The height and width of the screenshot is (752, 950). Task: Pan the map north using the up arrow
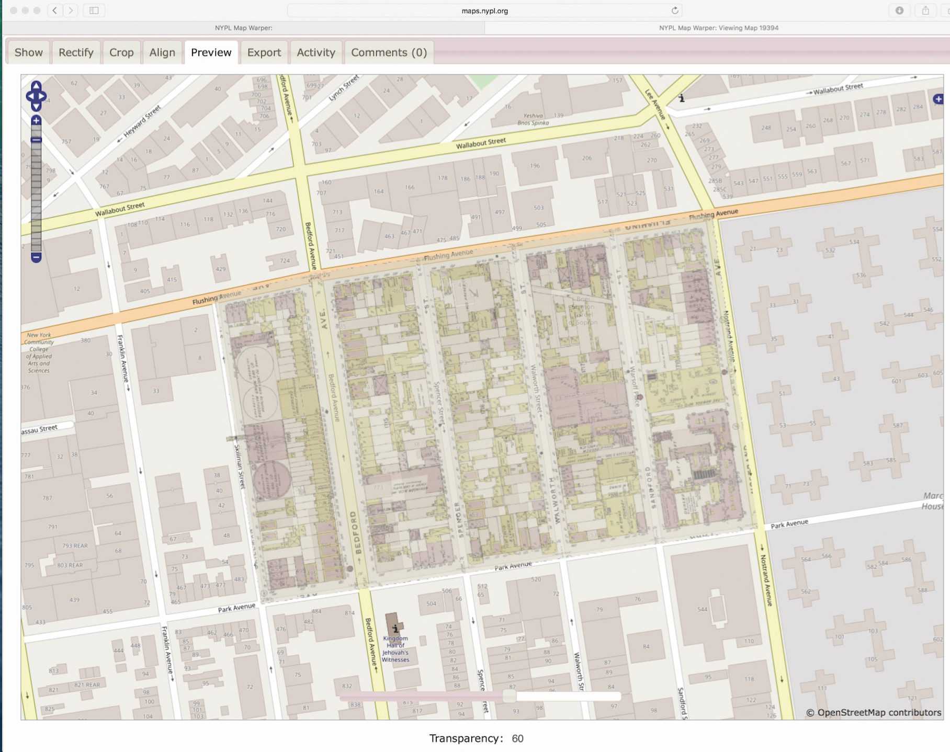(36, 86)
